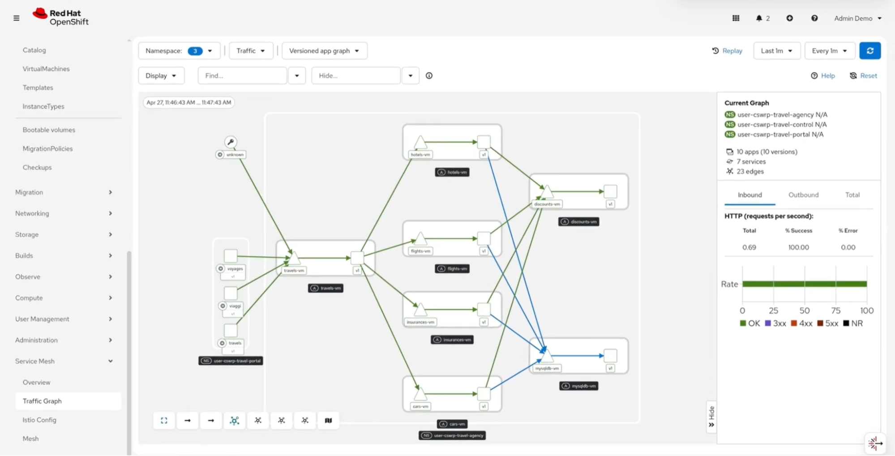Select the viaggi workload node
The image size is (895, 456).
(231, 293)
